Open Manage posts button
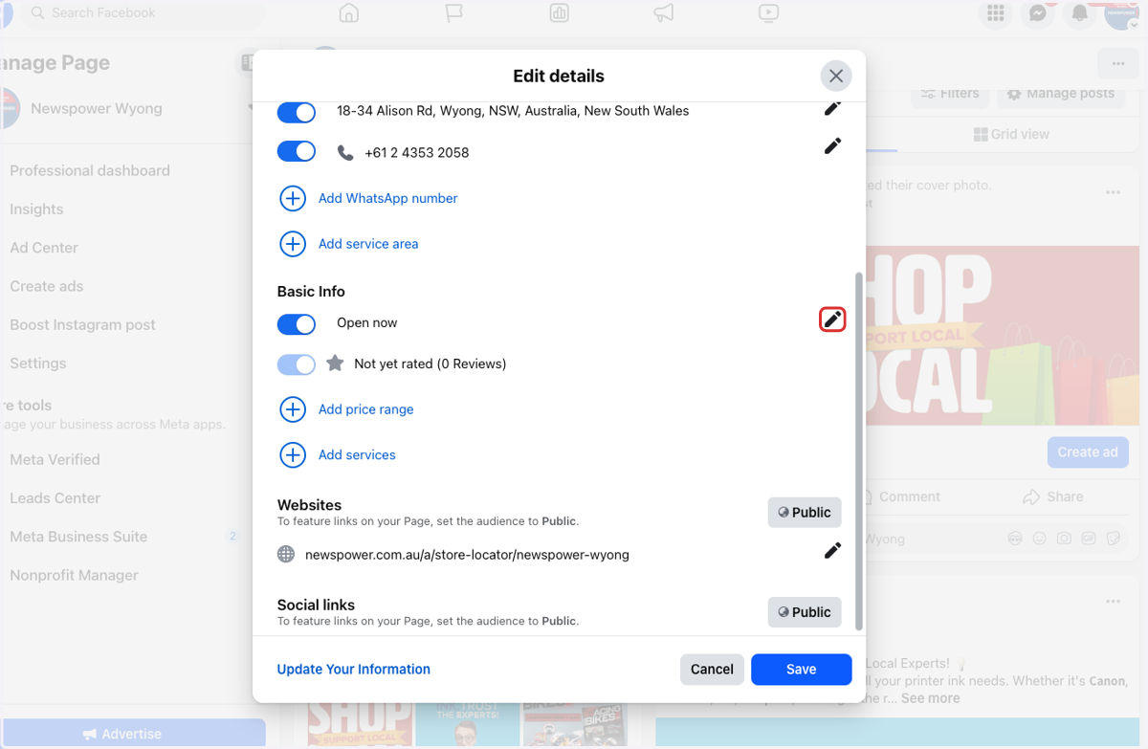The width and height of the screenshot is (1148, 749). coord(1060,94)
